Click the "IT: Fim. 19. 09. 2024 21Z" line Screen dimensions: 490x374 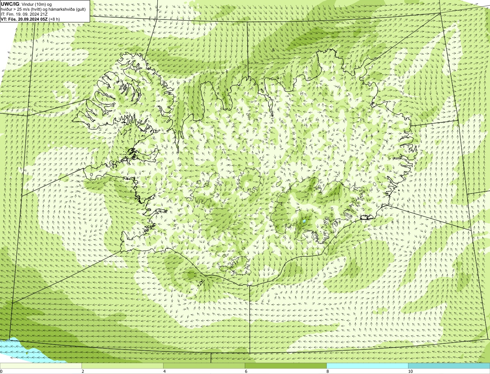[x=24, y=14]
